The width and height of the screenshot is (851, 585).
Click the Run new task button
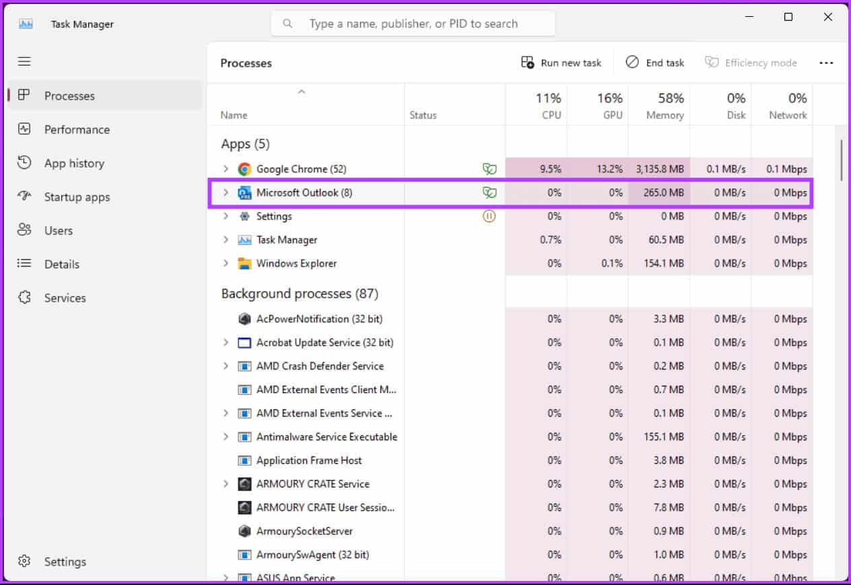[x=561, y=63]
